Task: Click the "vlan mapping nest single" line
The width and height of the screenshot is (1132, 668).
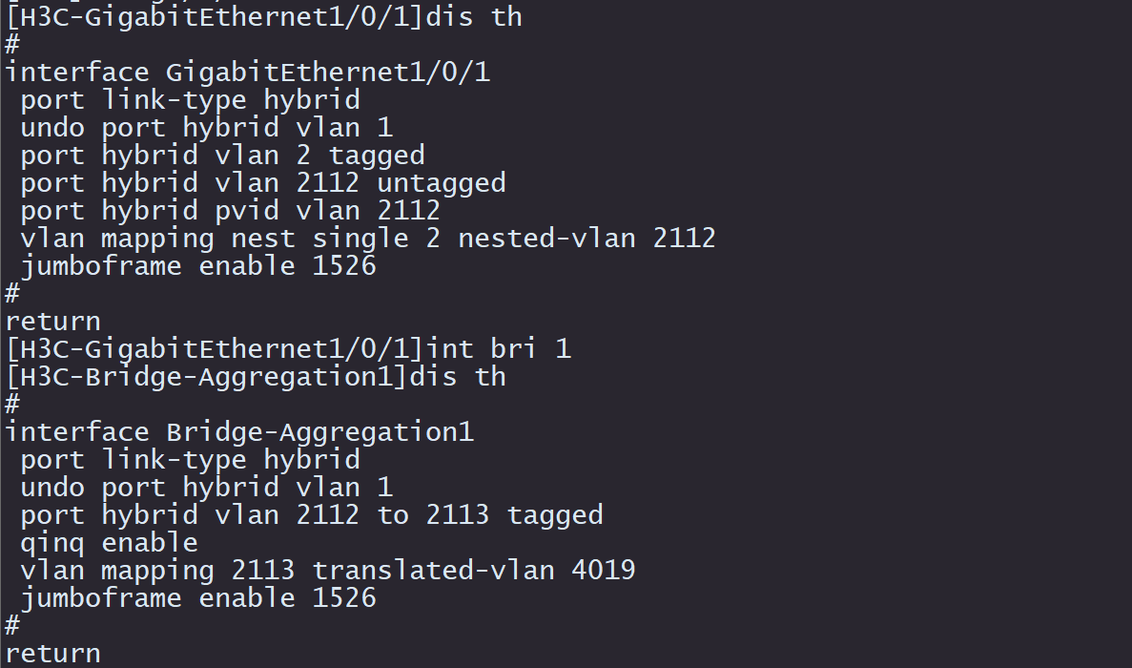Action: coord(215,239)
